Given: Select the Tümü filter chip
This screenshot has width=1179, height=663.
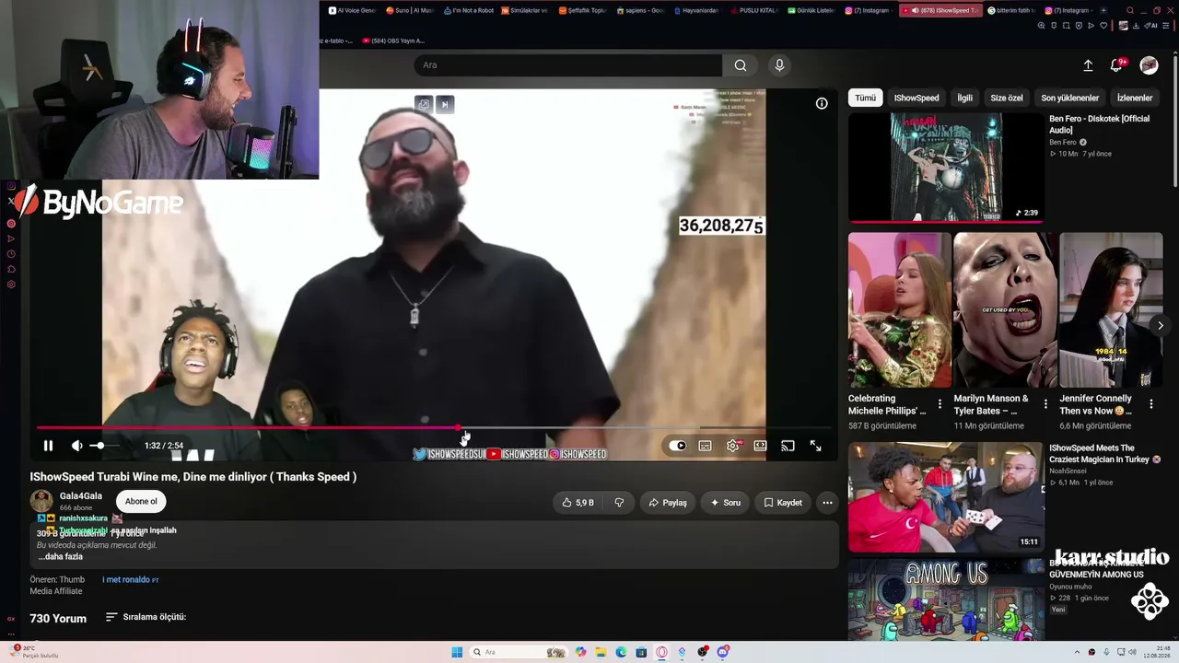Looking at the screenshot, I should click(x=865, y=98).
